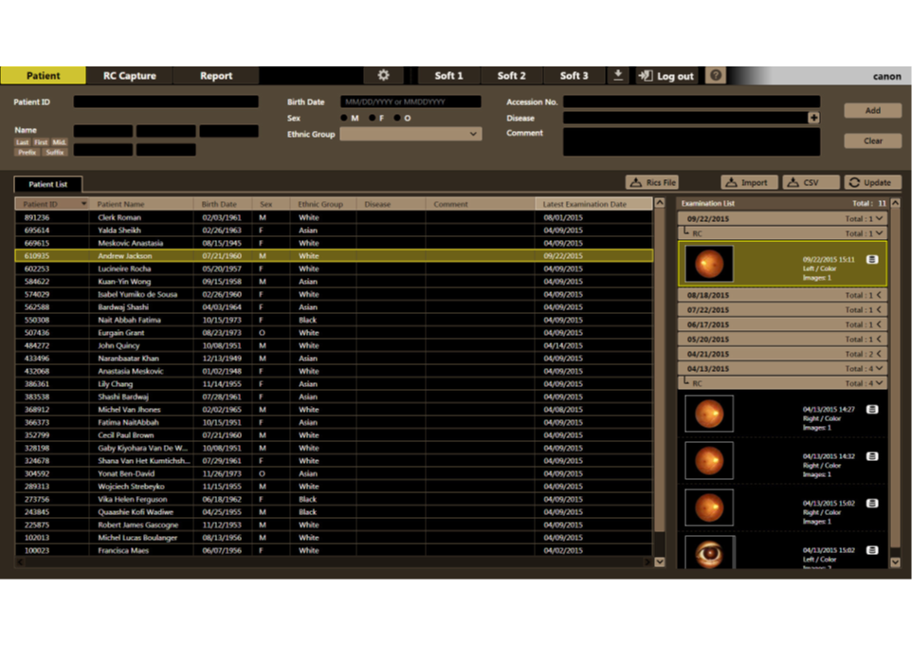Open the help question mark icon
The width and height of the screenshot is (912, 646).
pyautogui.click(x=716, y=76)
